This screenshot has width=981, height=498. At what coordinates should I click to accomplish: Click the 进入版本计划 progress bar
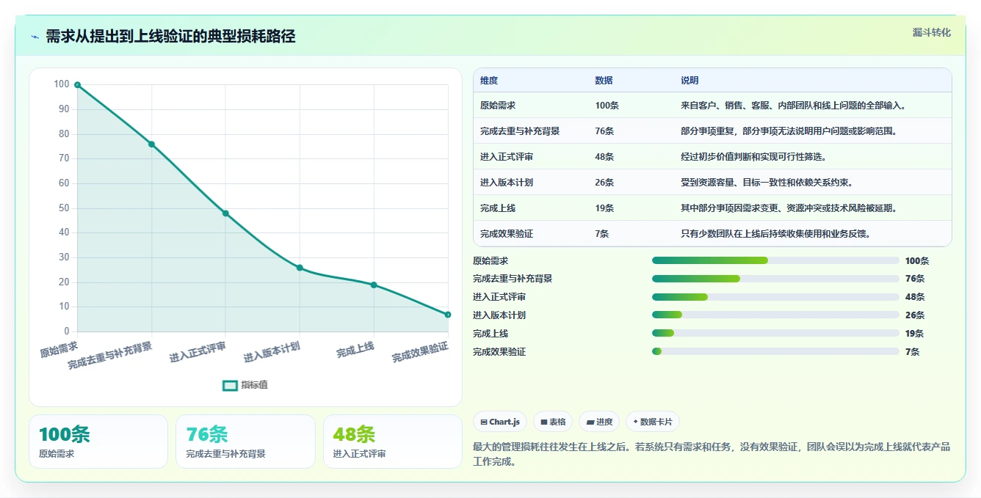(775, 315)
